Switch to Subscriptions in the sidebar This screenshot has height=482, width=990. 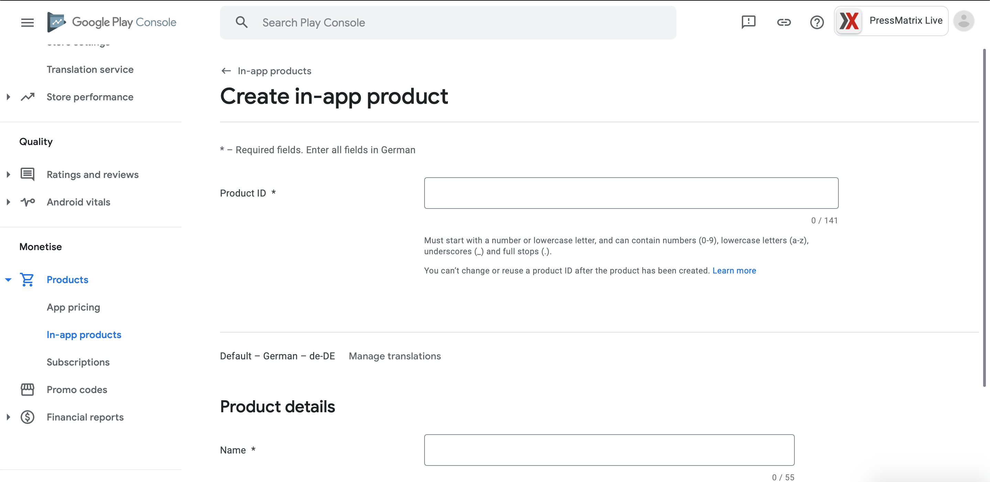click(78, 362)
